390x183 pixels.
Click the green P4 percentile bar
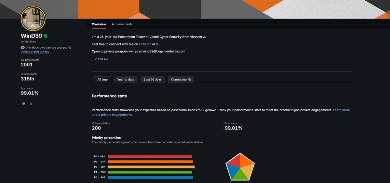pyautogui.click(x=150, y=172)
